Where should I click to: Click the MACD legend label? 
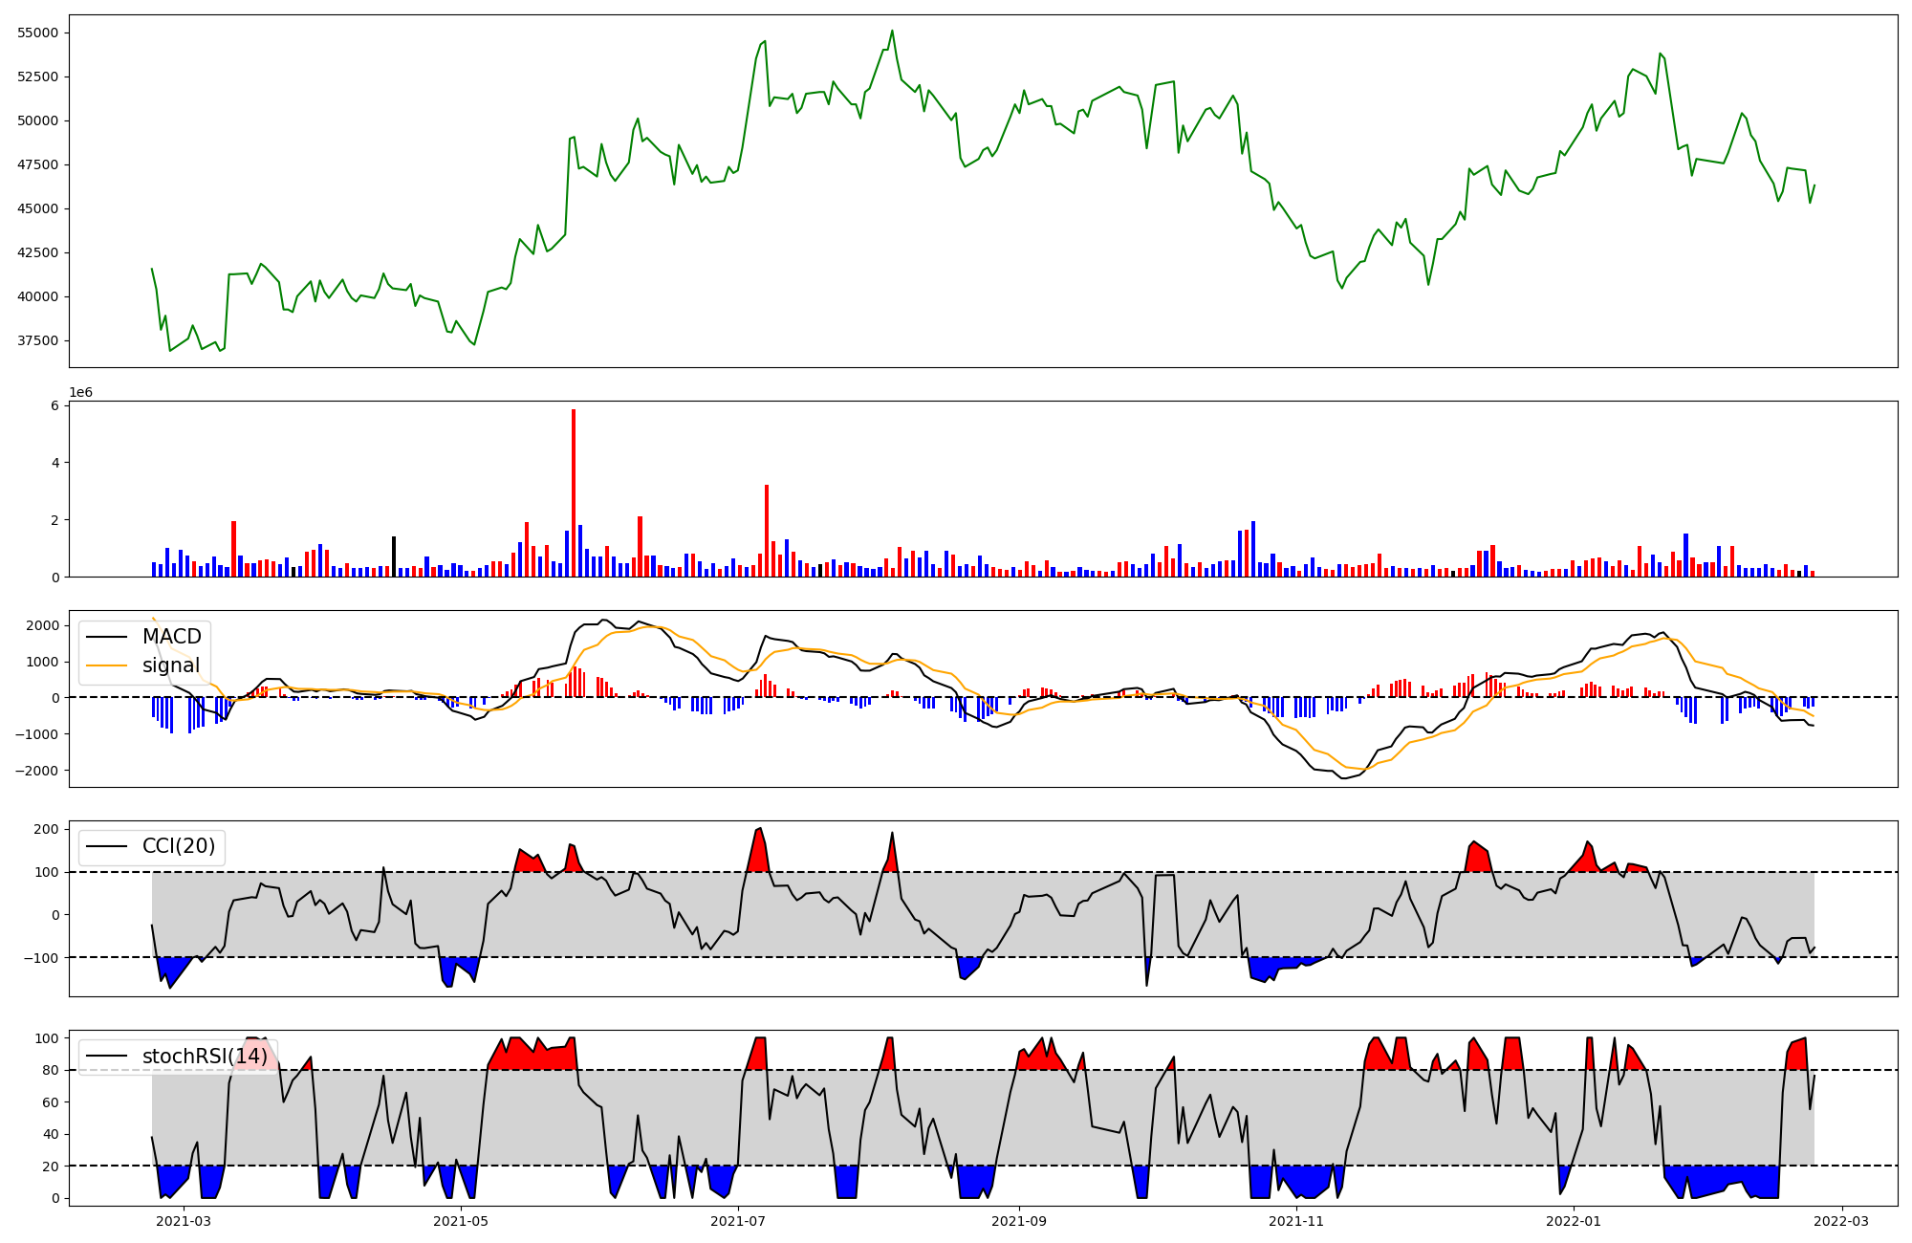point(171,637)
